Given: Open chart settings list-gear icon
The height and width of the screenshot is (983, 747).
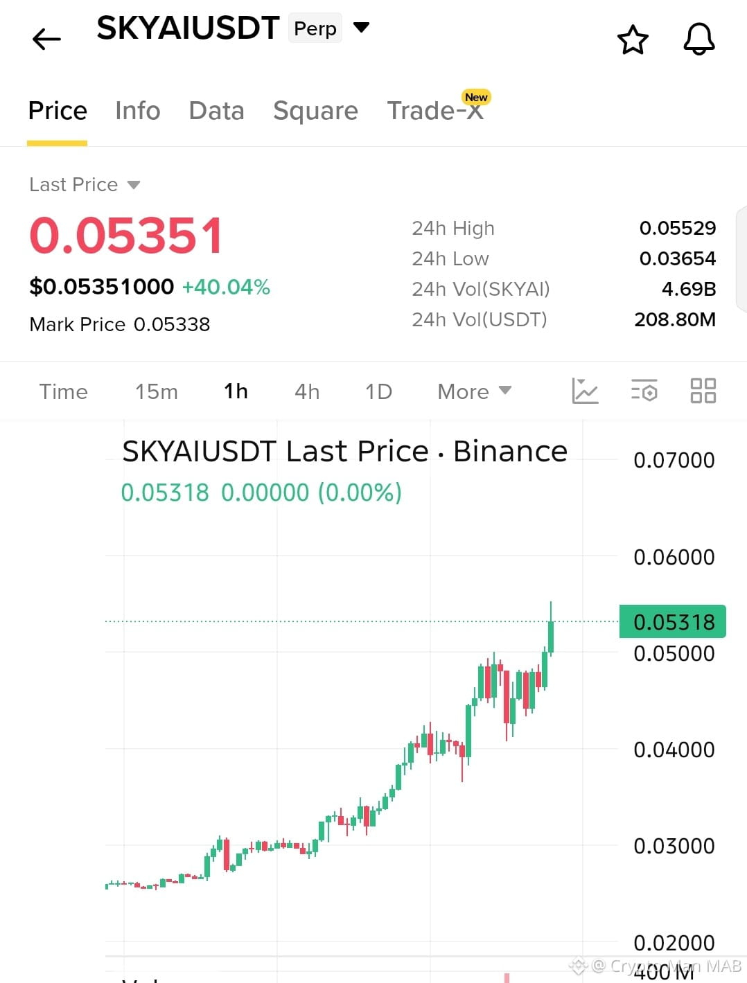Looking at the screenshot, I should [644, 391].
